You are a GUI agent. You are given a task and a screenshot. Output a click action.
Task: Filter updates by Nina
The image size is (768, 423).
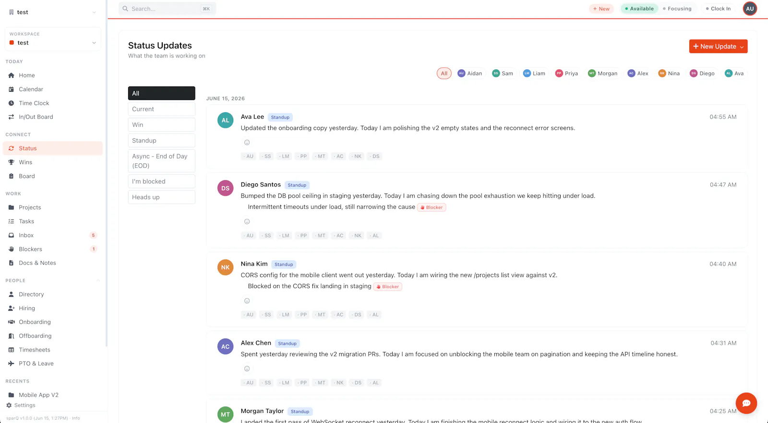tap(669, 73)
